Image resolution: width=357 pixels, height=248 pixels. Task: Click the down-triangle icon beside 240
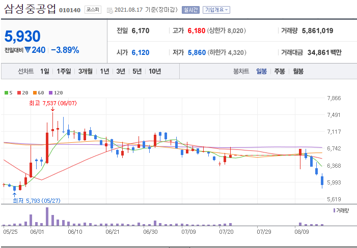pos(28,50)
